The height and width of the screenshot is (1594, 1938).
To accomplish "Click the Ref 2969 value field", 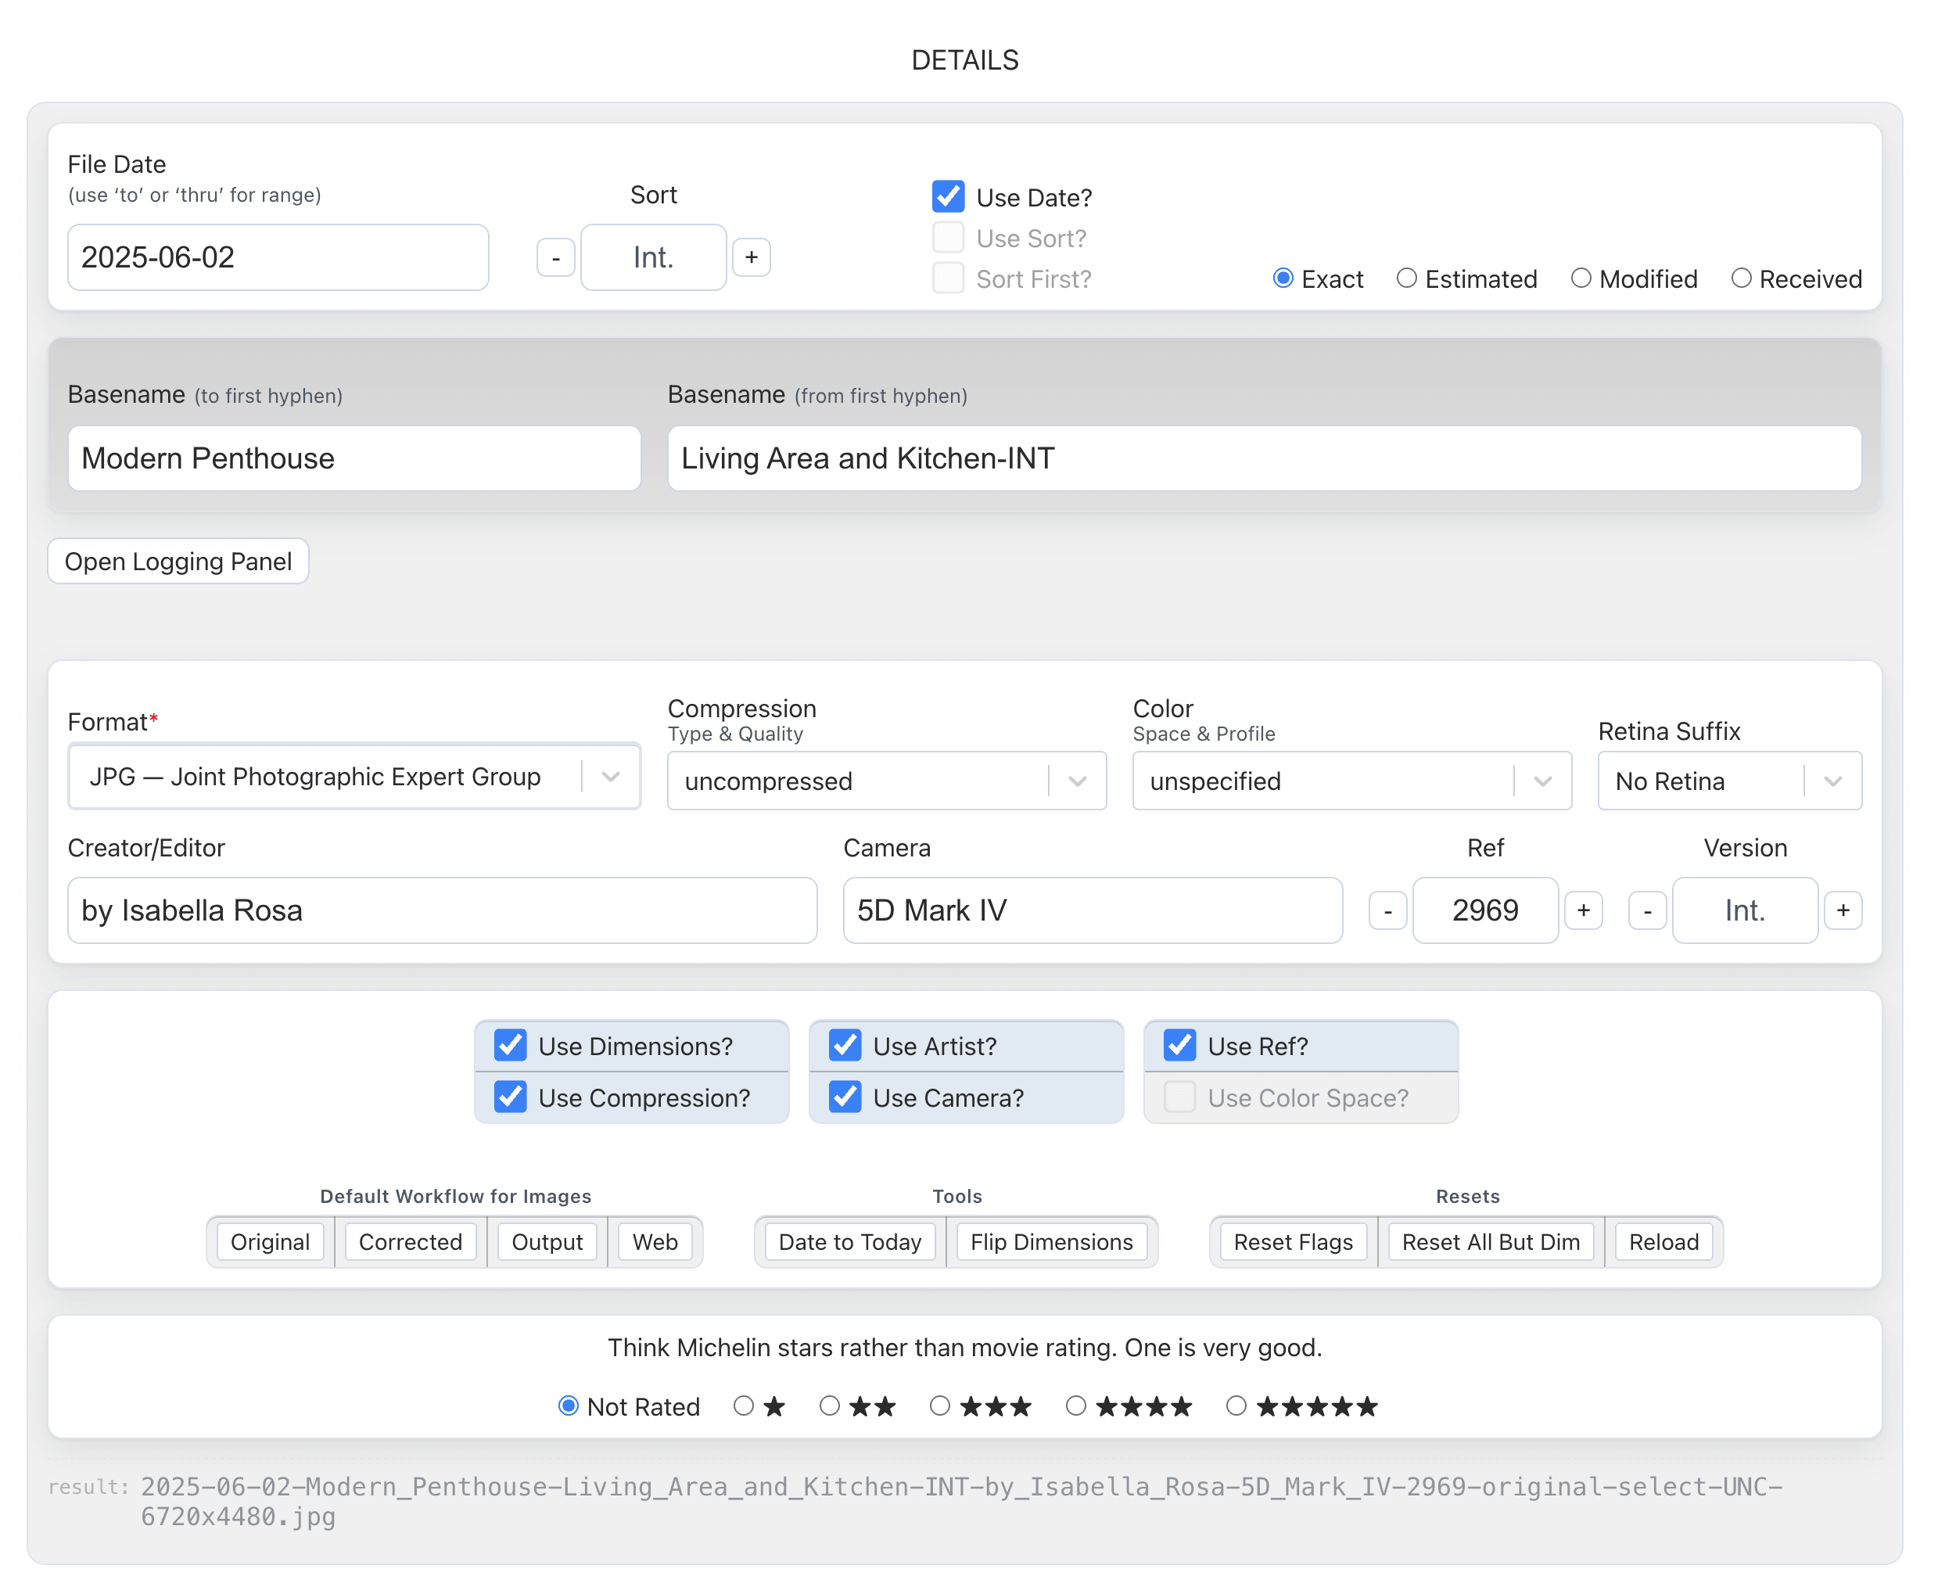I will coord(1484,910).
